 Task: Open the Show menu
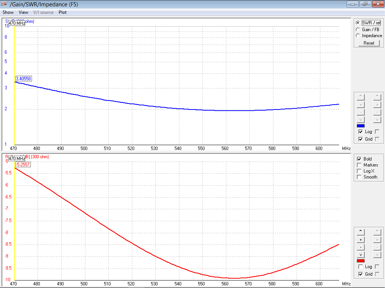coord(8,12)
